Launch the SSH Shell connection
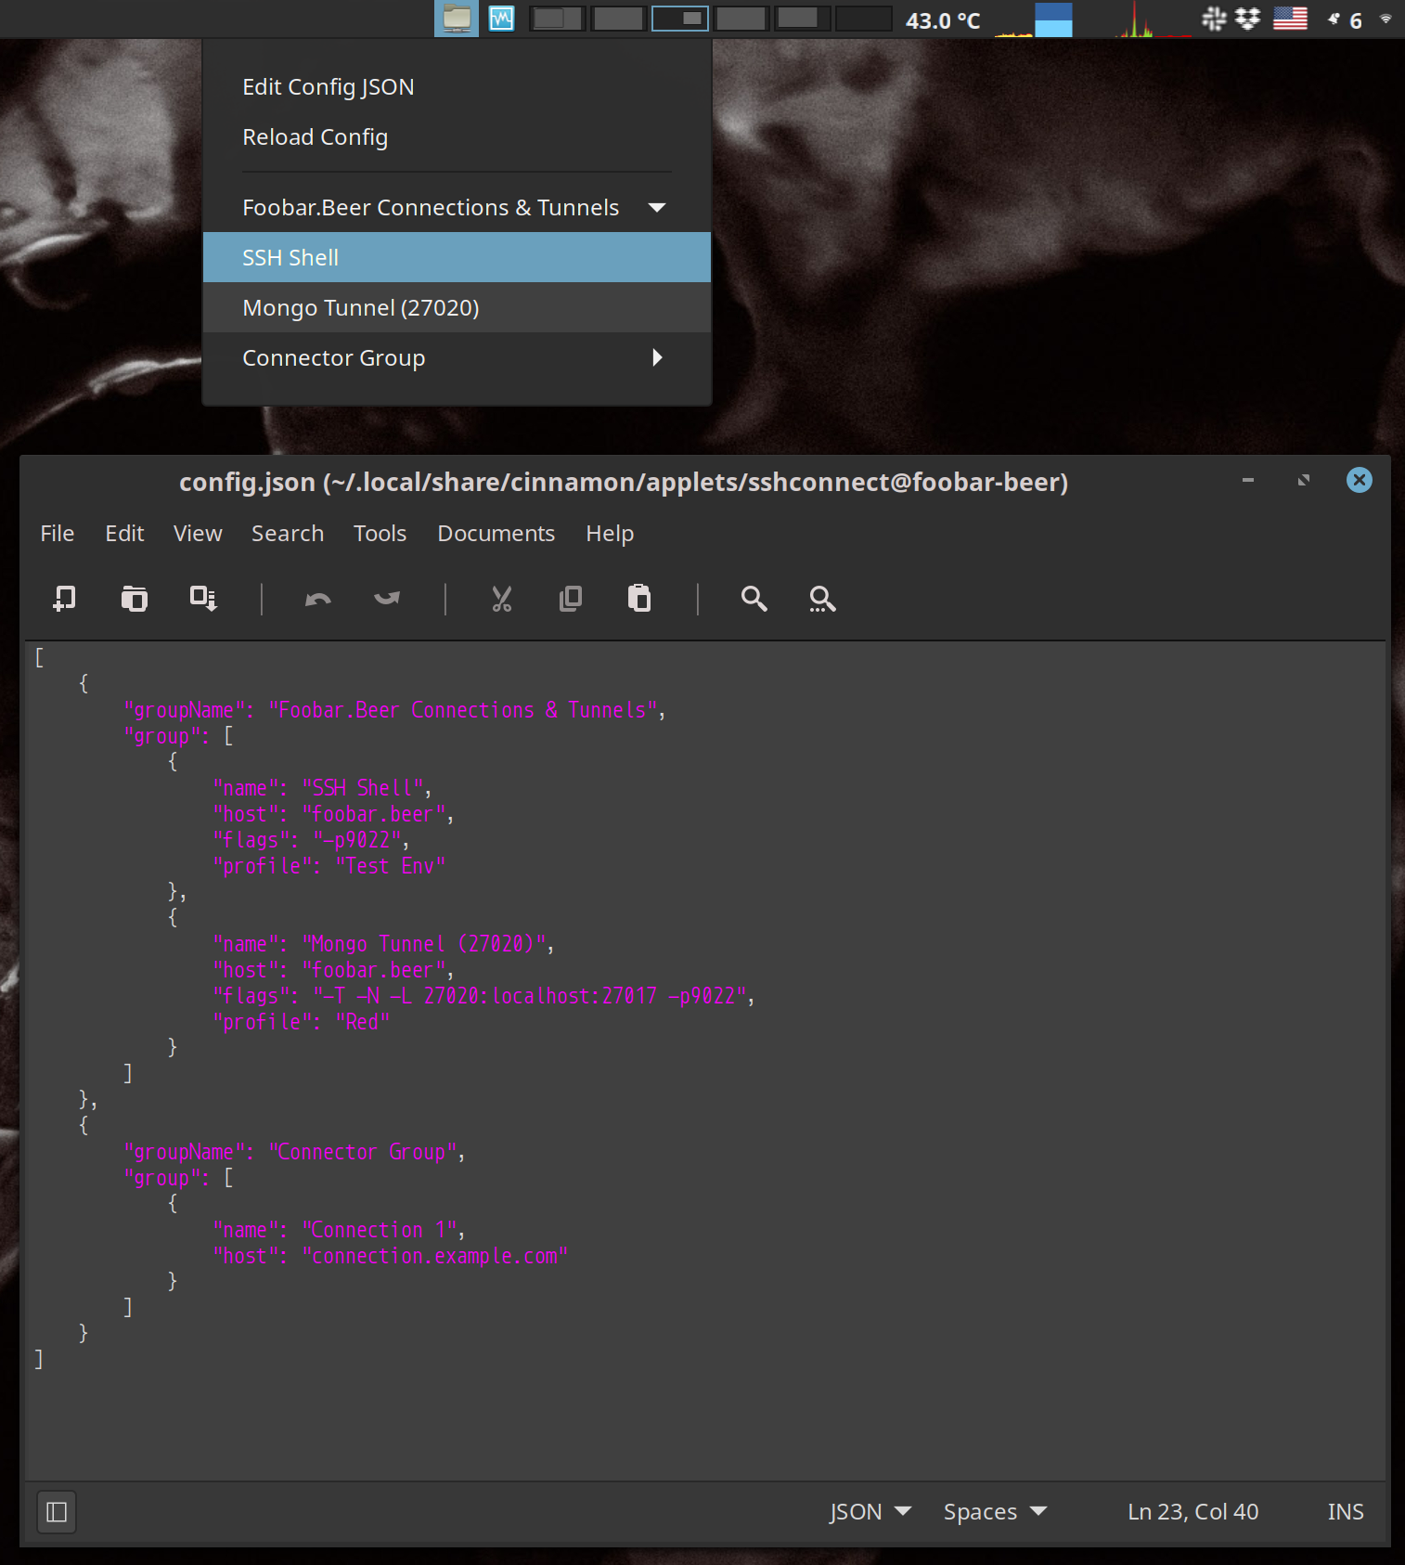 click(x=457, y=257)
